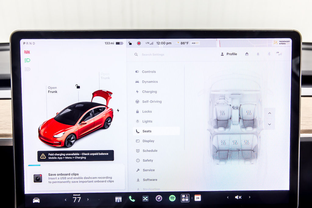Tap the top bar unlock padlock icon
This screenshot has height=208, width=312.
click(x=130, y=43)
